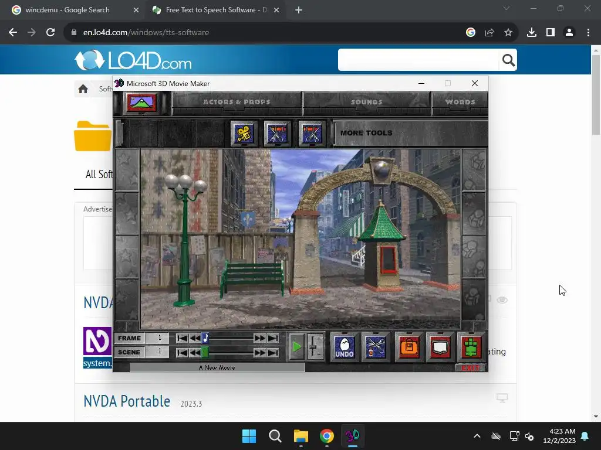
Task: Open the cut and paste scissors tool
Action: (376, 347)
